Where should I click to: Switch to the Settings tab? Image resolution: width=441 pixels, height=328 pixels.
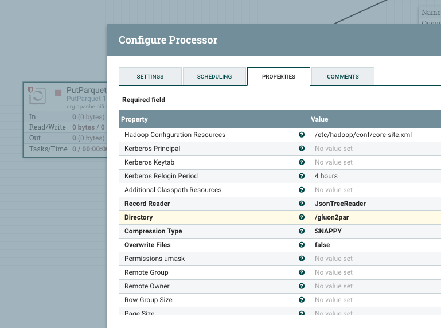pyautogui.click(x=150, y=76)
